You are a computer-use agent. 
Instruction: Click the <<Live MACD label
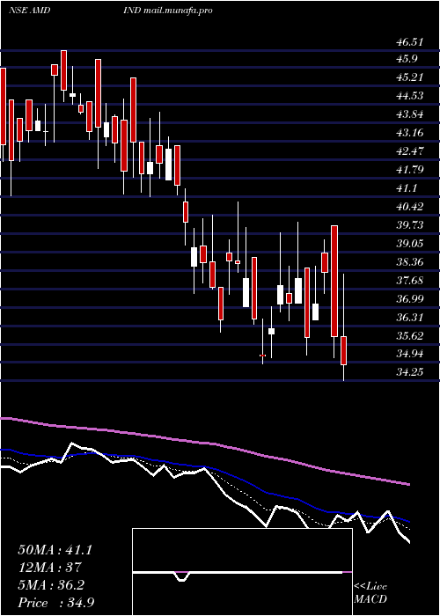pyautogui.click(x=370, y=593)
